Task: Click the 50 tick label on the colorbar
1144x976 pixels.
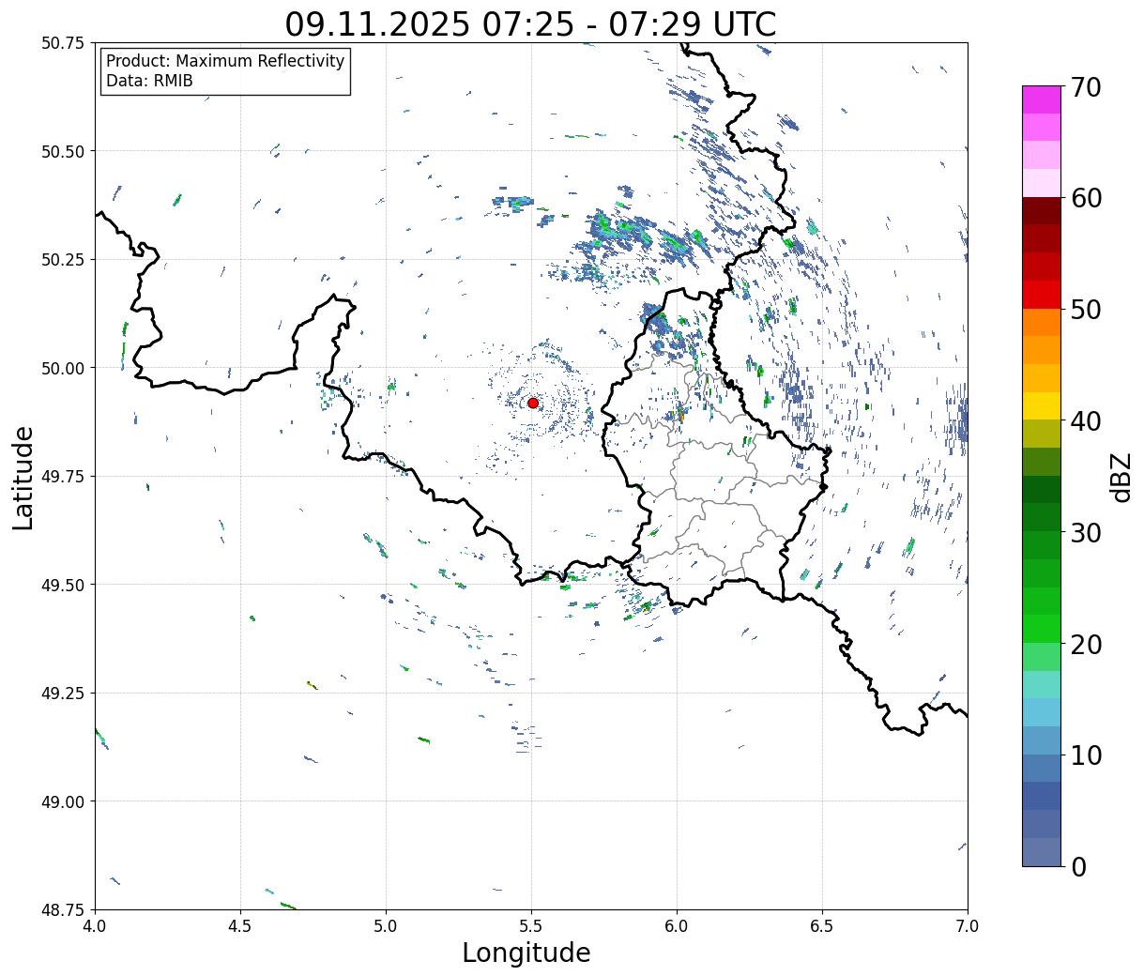Action: [x=1085, y=310]
